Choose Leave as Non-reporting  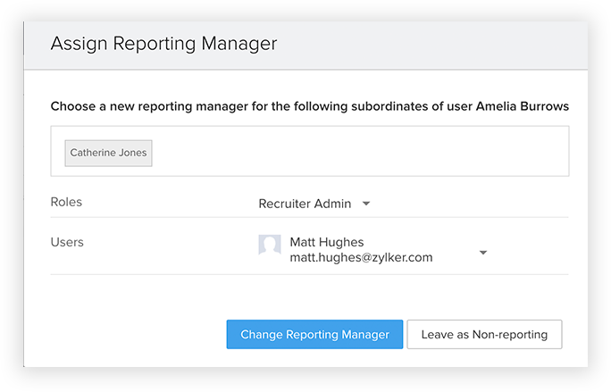(x=484, y=335)
